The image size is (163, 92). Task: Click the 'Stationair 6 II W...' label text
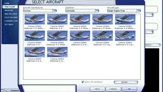point(80,45)
